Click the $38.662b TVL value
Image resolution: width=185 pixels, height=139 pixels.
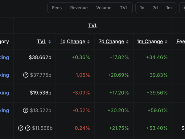(40, 57)
